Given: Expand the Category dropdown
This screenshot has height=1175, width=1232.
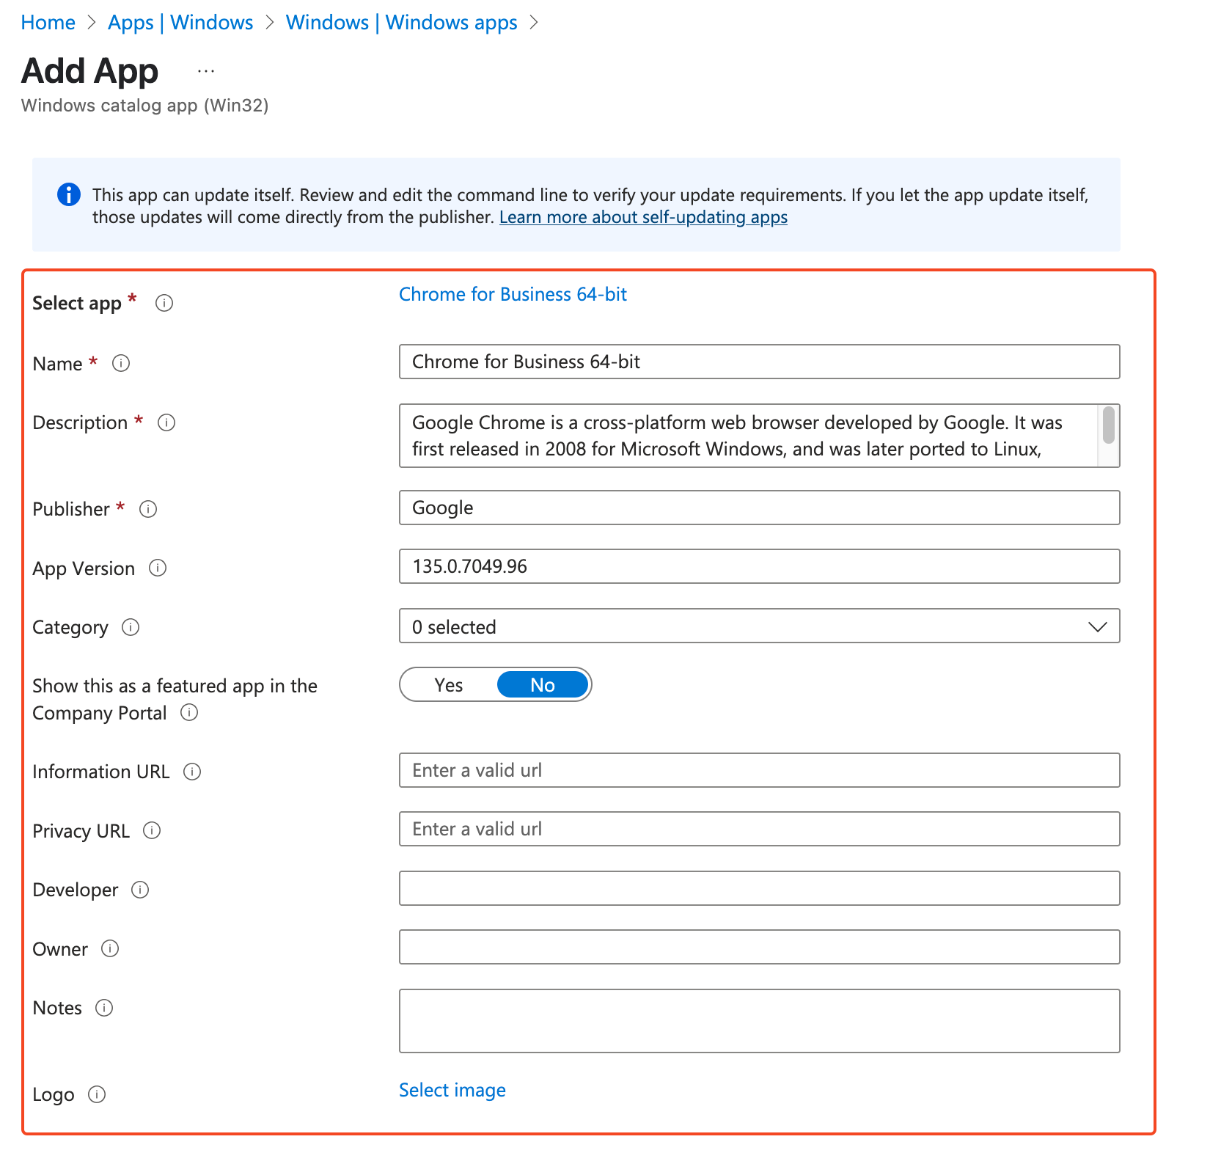Looking at the screenshot, I should click(759, 626).
